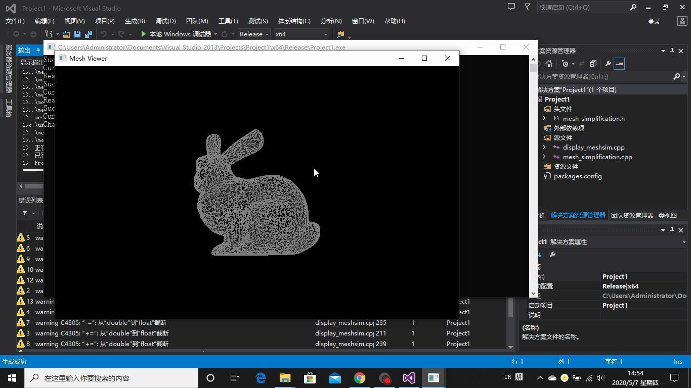Open the 体系结构(C) menu

(294, 21)
